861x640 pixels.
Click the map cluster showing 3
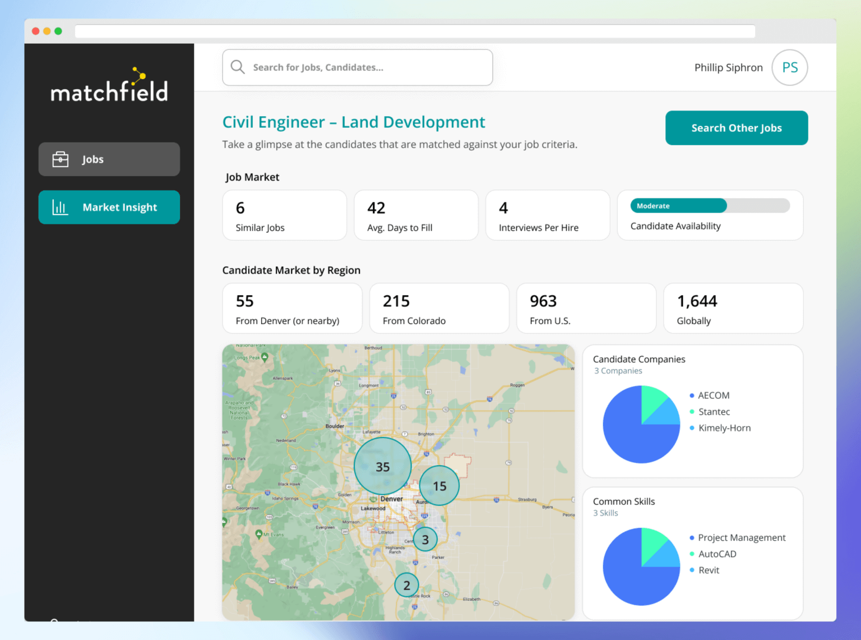click(425, 539)
